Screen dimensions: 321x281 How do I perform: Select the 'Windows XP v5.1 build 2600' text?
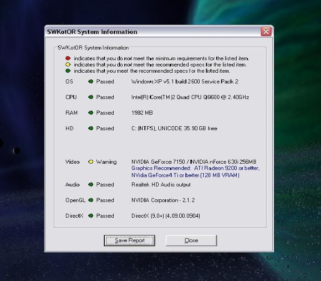coord(165,82)
